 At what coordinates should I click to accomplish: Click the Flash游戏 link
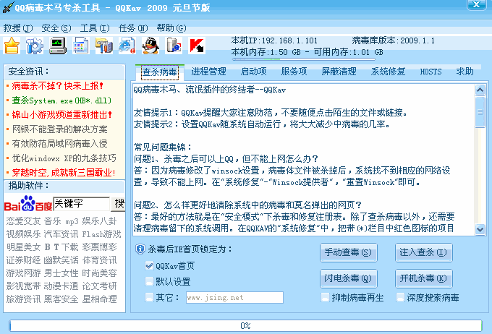[101, 234]
